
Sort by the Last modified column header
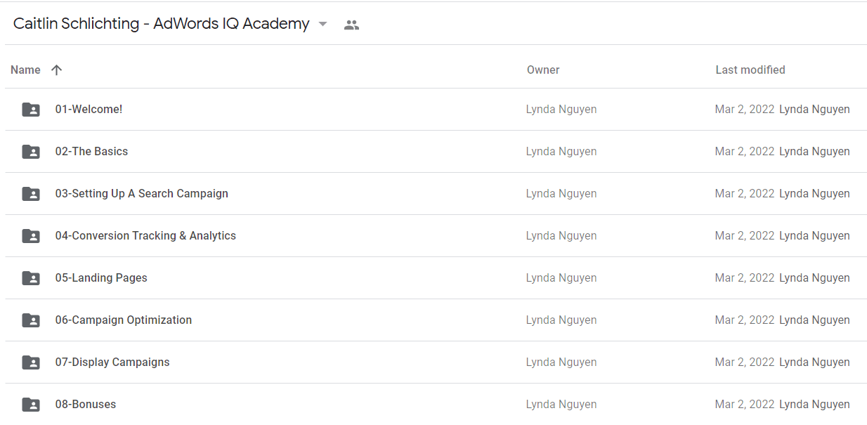tap(750, 70)
